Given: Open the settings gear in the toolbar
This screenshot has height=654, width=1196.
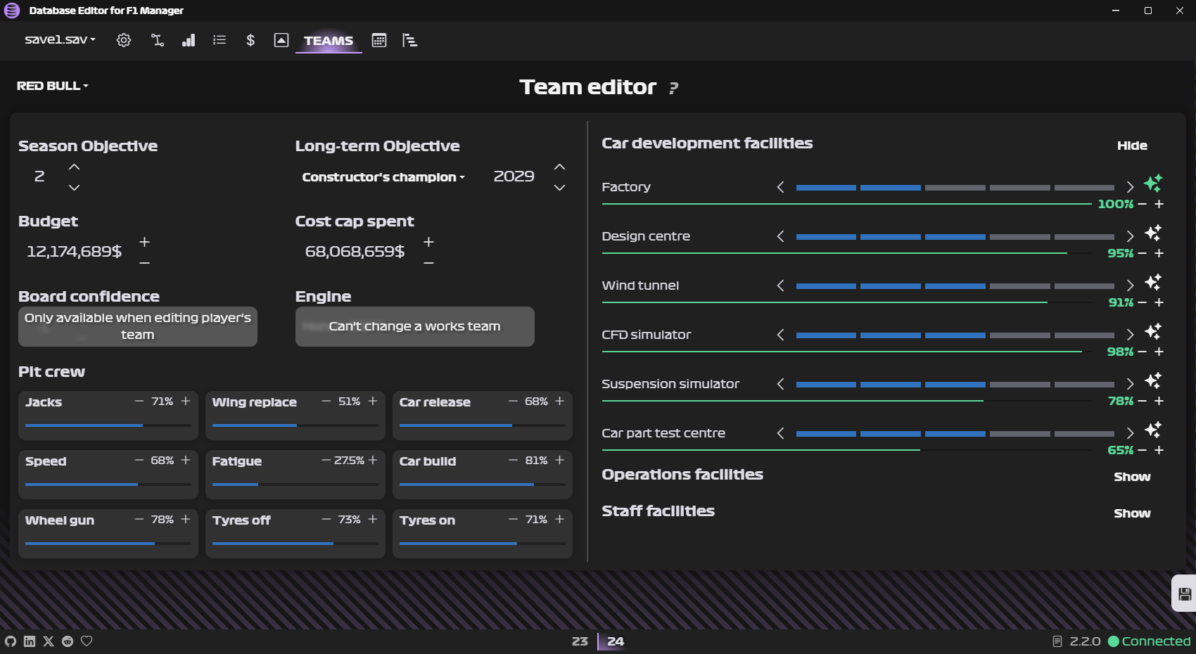Looking at the screenshot, I should (x=124, y=40).
